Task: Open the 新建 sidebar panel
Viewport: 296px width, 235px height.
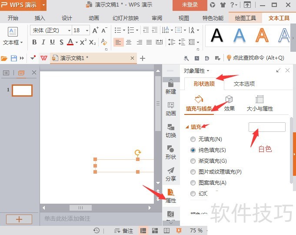Action: 171,87
